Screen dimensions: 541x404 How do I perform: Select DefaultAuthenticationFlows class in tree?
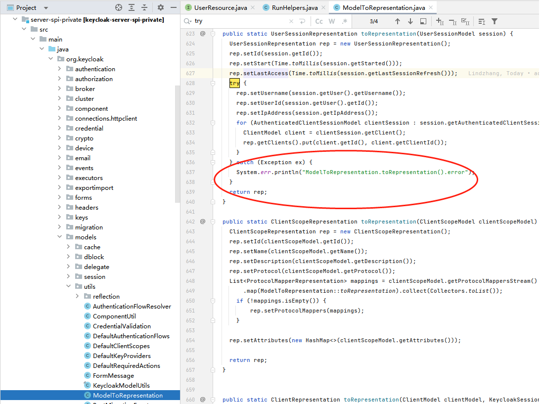tap(131, 336)
